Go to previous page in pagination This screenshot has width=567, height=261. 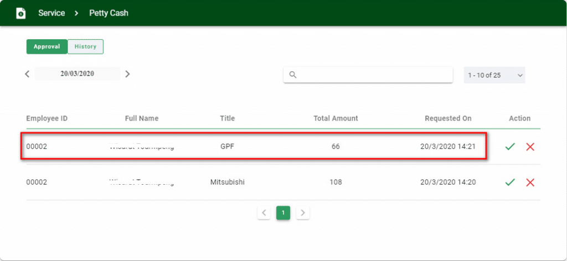point(264,213)
